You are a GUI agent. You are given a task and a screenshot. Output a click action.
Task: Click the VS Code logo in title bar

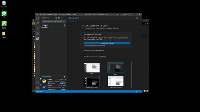[x=37, y=15]
